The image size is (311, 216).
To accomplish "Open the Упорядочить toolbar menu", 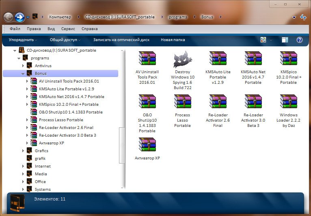I will click(23, 40).
